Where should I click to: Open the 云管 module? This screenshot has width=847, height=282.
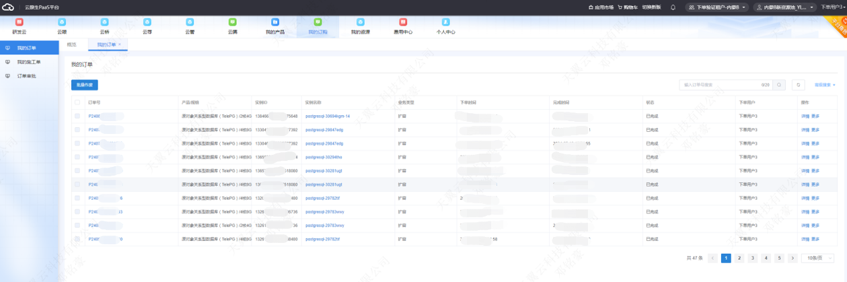pos(190,26)
